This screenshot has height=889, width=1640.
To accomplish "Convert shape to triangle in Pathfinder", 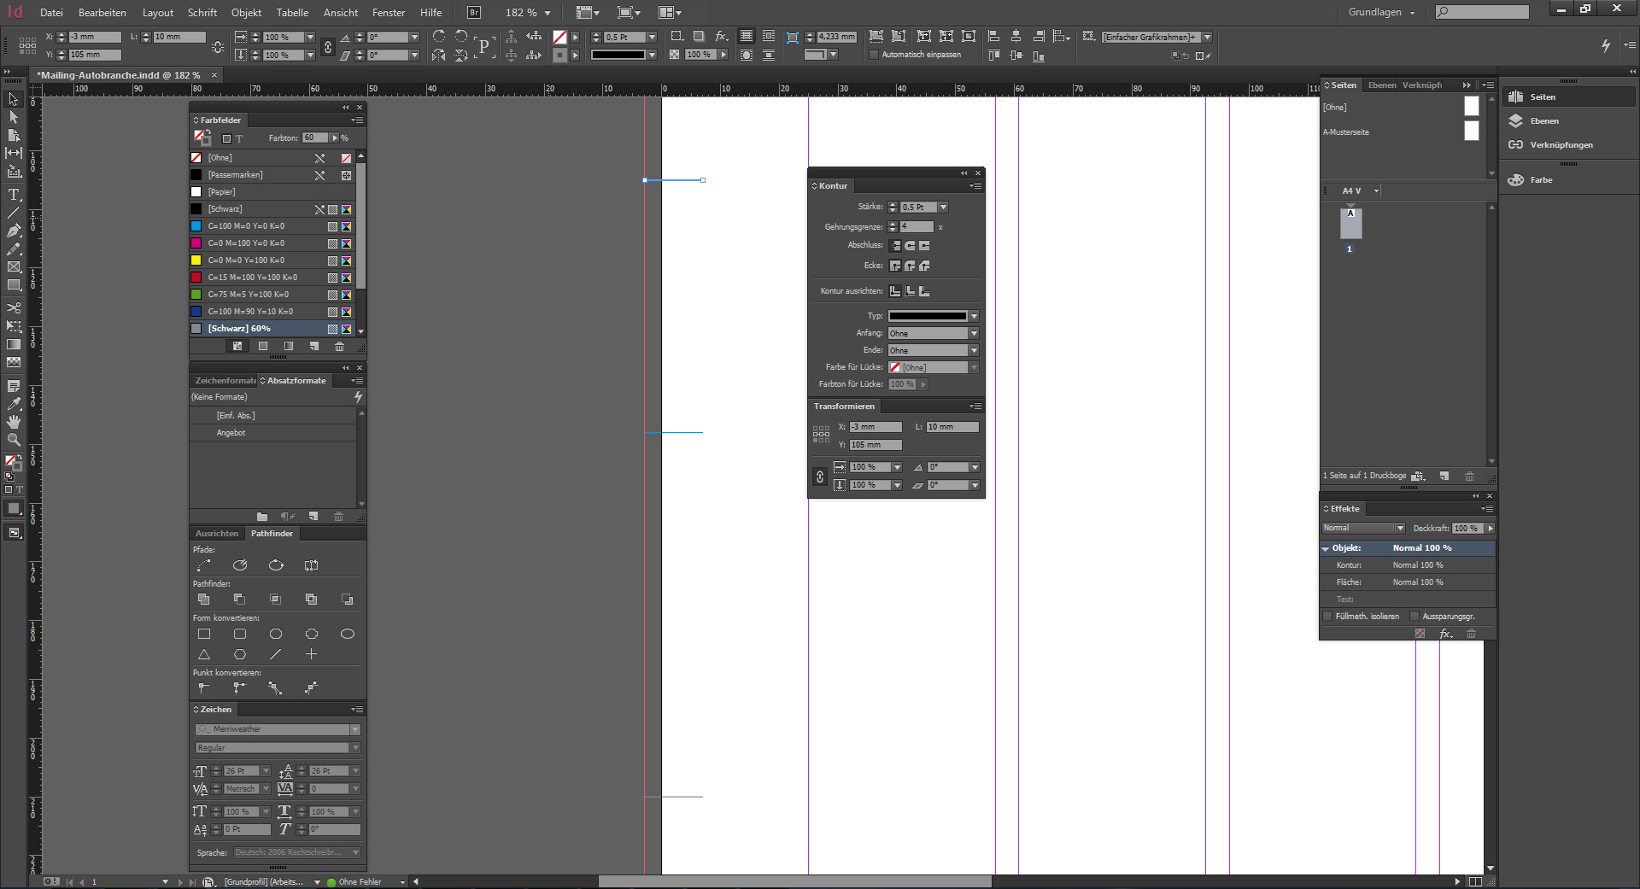I will click(204, 654).
